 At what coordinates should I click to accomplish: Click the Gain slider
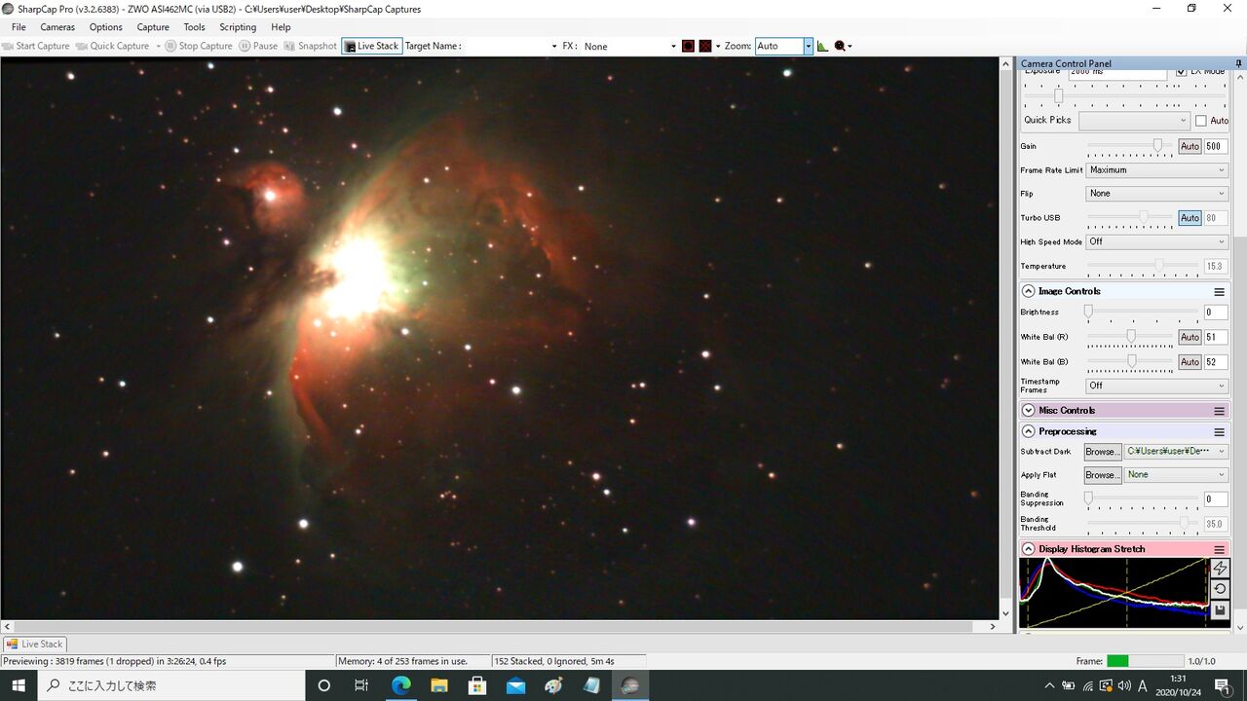click(x=1130, y=146)
